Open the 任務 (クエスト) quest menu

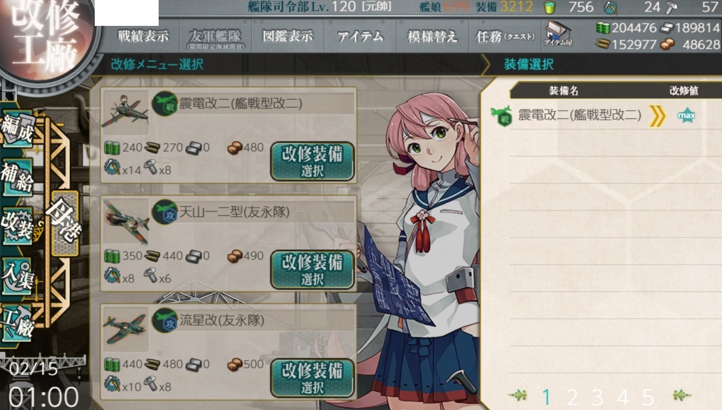click(x=505, y=36)
